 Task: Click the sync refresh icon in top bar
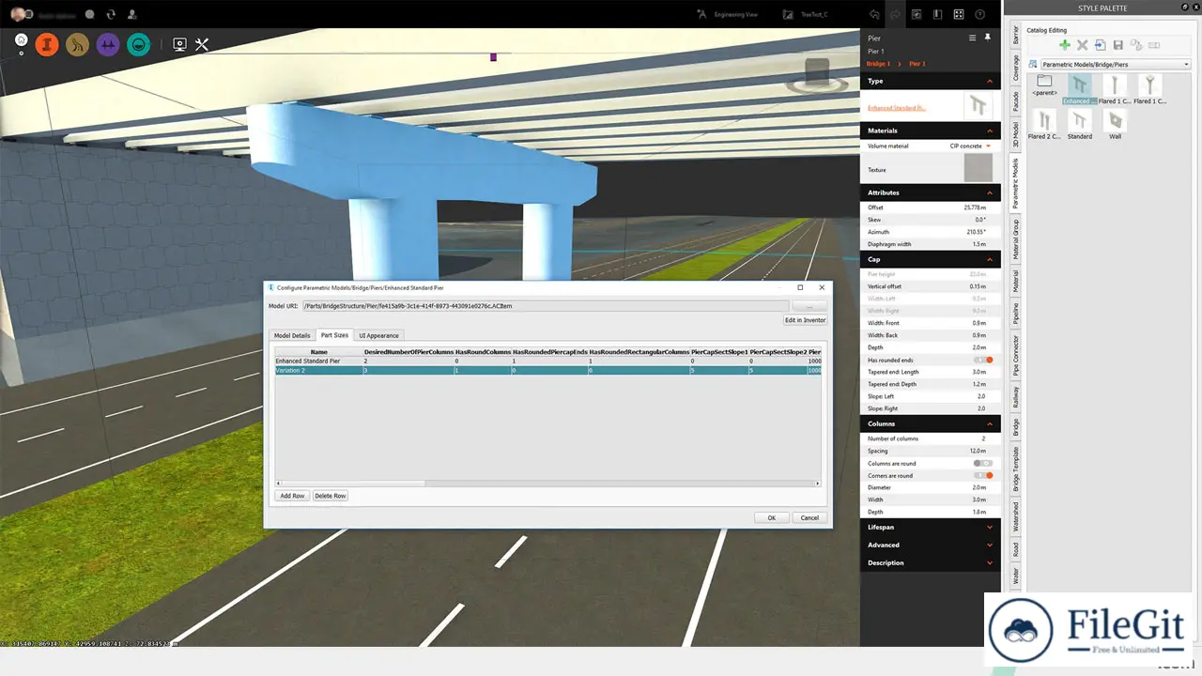tap(111, 15)
